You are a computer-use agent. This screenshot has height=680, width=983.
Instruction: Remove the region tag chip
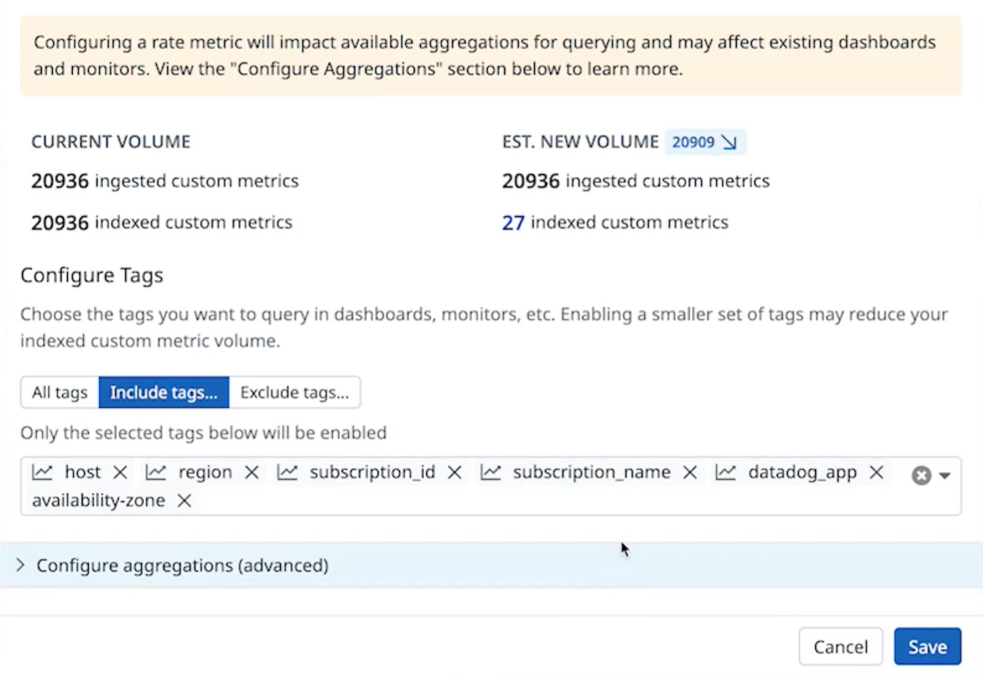[251, 473]
